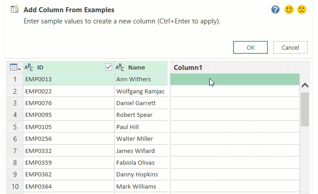
Task: Click the text type icon on ID column
Action: 29,67
